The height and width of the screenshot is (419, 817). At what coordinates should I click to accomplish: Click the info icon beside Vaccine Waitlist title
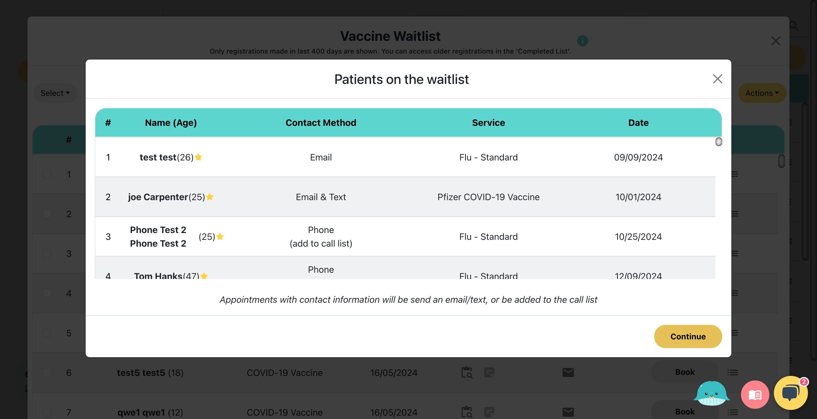pyautogui.click(x=582, y=41)
